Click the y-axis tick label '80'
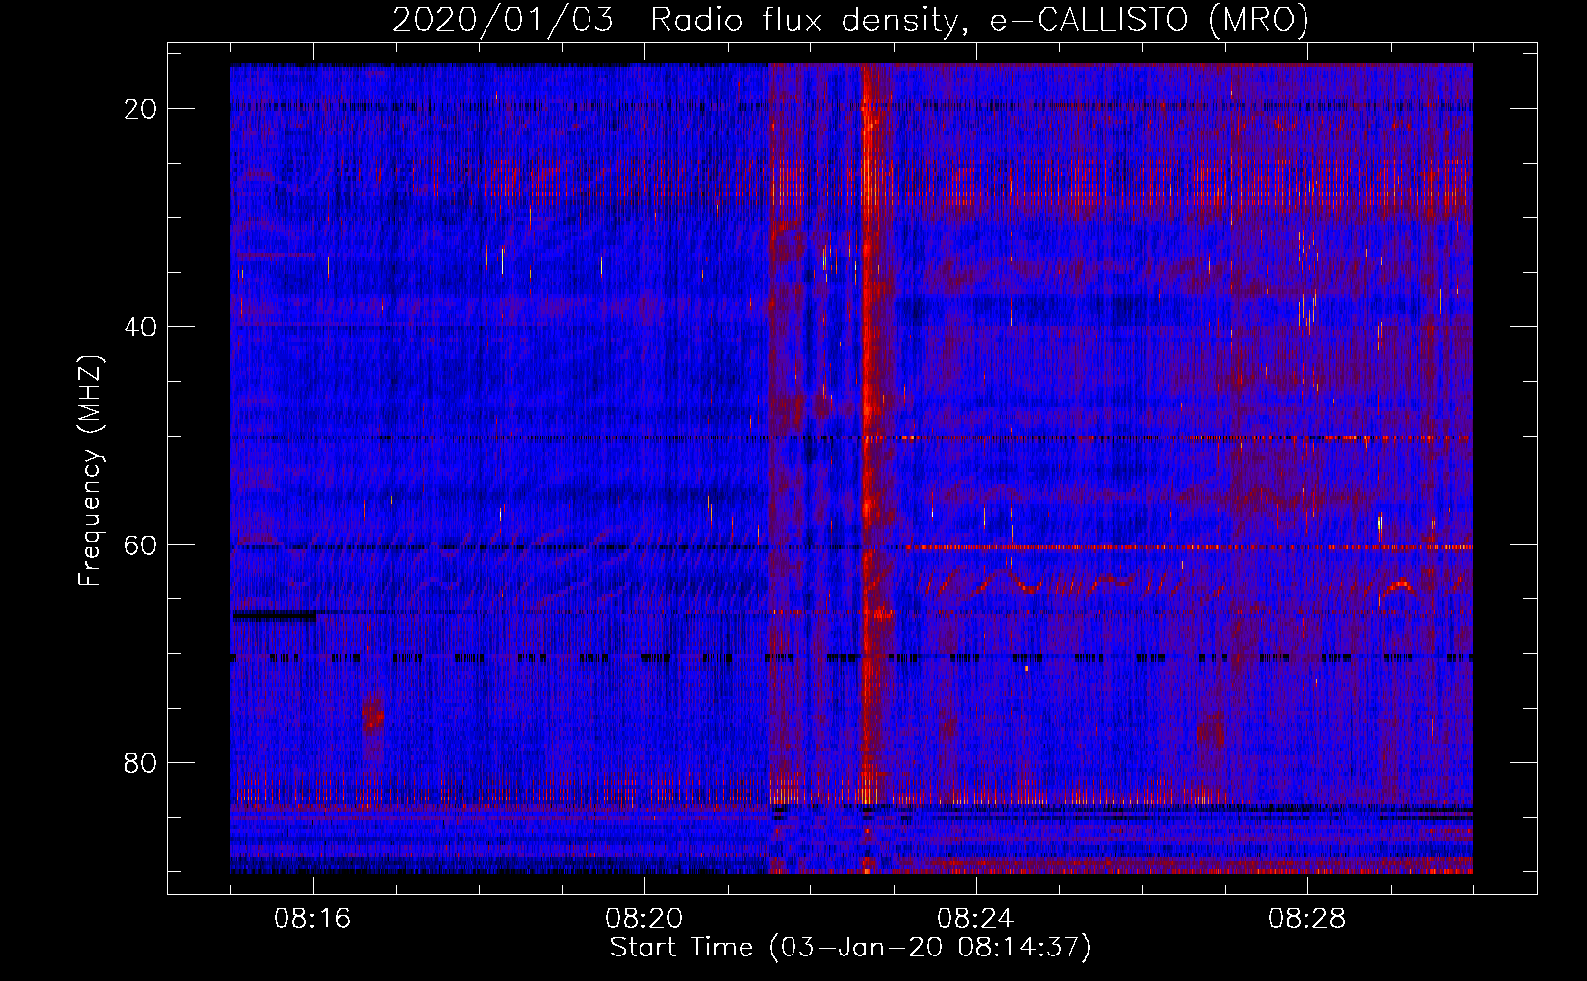This screenshot has height=981, width=1587. pos(140,762)
